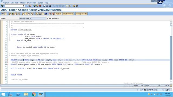Image resolution: width=173 pixels, height=97 pixels.
Task: Click the Customize Local Layout icon
Action: pyautogui.click(x=77, y=6)
